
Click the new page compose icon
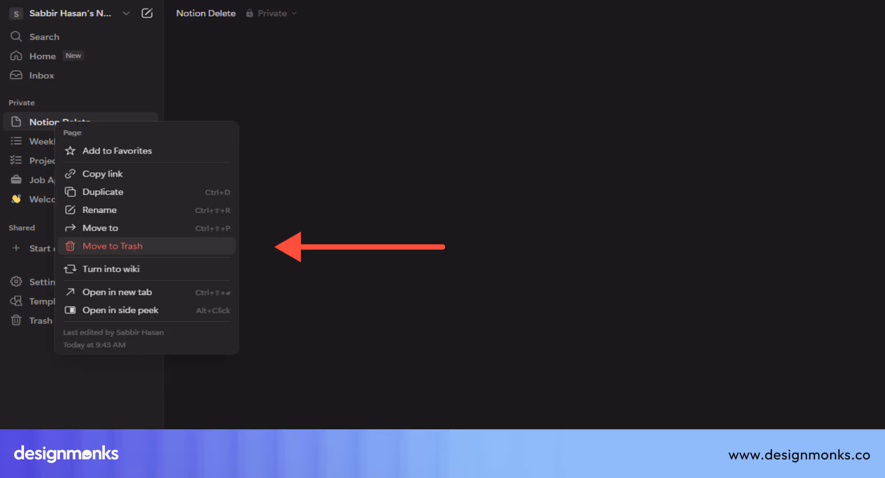[147, 13]
